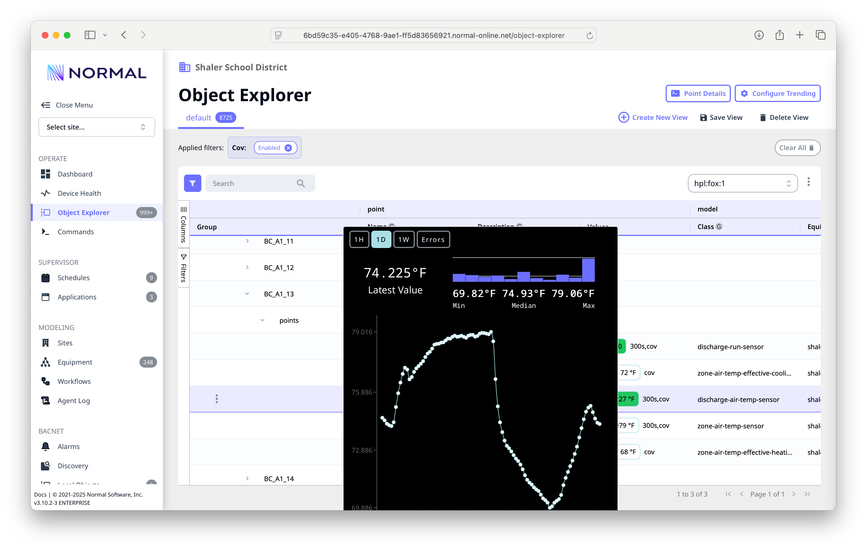Switch chart range to 1H
Viewport: 867px width, 551px height.
coord(359,240)
